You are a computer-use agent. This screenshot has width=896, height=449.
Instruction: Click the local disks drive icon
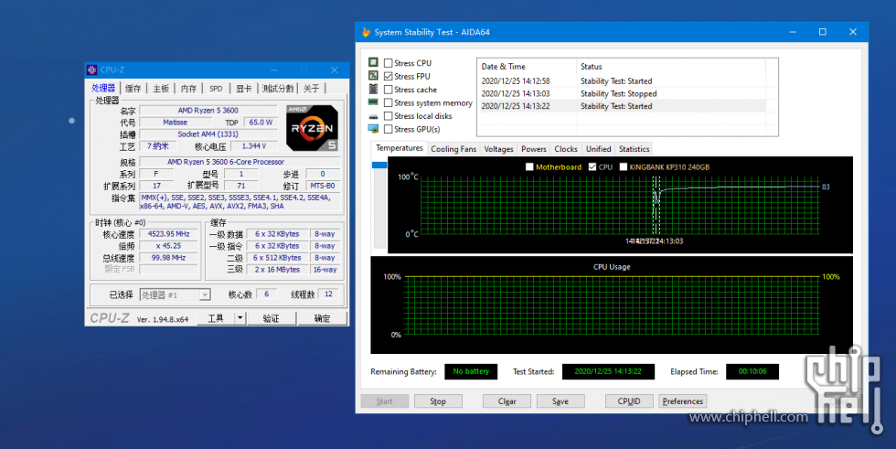click(x=373, y=116)
